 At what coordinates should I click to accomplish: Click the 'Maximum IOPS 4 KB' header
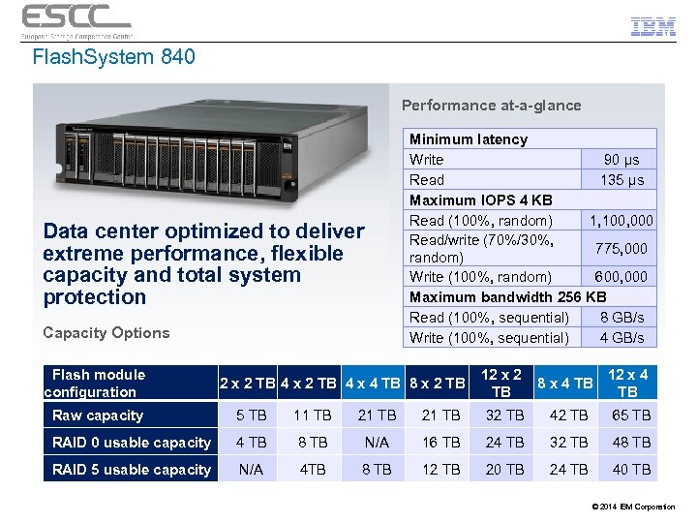[530, 200]
